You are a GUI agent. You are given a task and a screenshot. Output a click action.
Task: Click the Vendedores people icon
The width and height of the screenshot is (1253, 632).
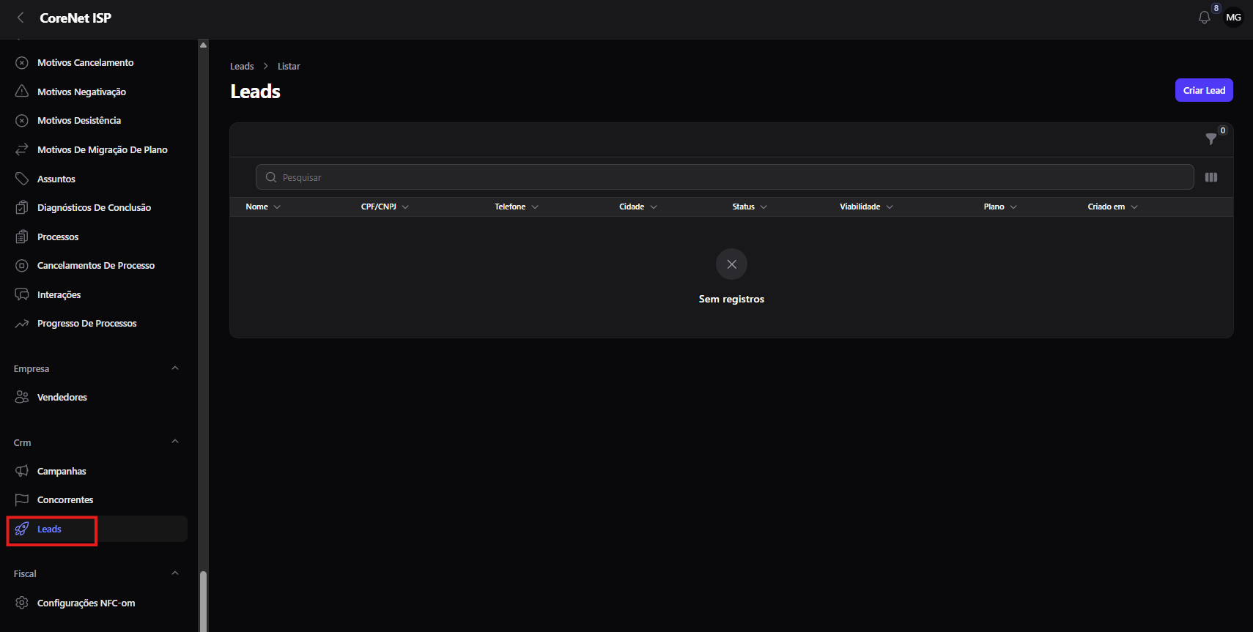[x=22, y=397]
